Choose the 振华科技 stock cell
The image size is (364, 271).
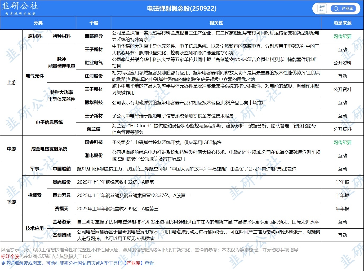point(94,103)
